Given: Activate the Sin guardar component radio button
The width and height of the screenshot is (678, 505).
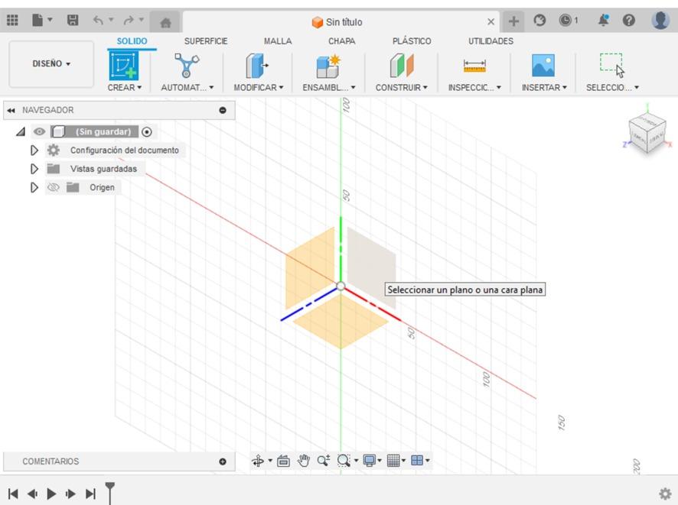Looking at the screenshot, I should (147, 132).
